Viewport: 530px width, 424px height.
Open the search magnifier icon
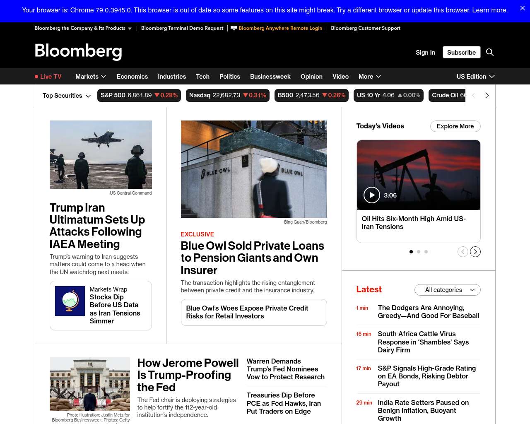click(490, 52)
